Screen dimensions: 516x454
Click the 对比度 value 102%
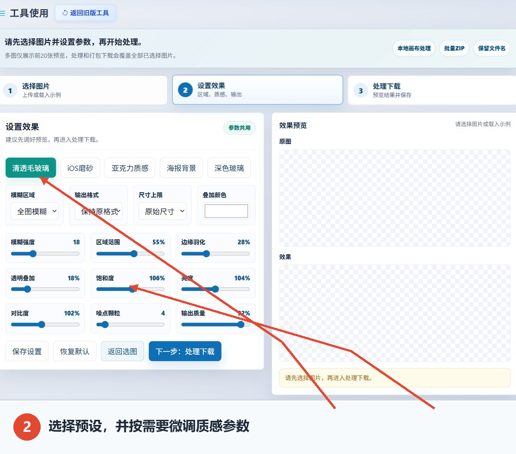[72, 313]
